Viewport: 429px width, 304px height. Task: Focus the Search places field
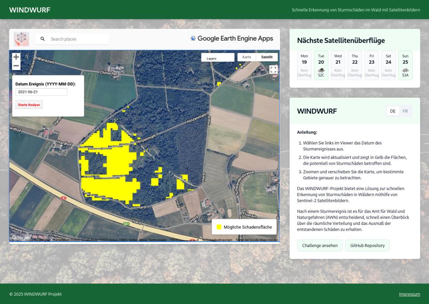click(72, 39)
